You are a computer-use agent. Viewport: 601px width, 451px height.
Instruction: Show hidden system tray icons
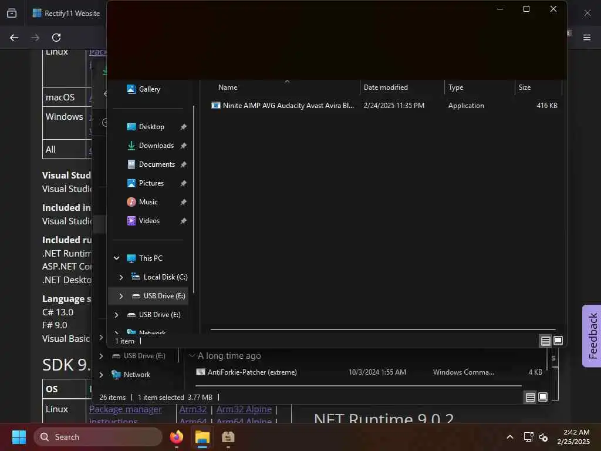pos(510,437)
